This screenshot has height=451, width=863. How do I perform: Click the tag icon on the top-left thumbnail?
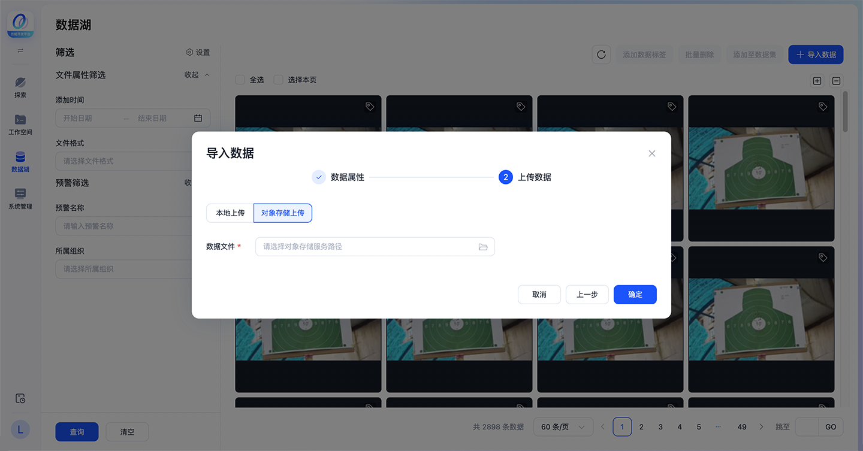[370, 107]
